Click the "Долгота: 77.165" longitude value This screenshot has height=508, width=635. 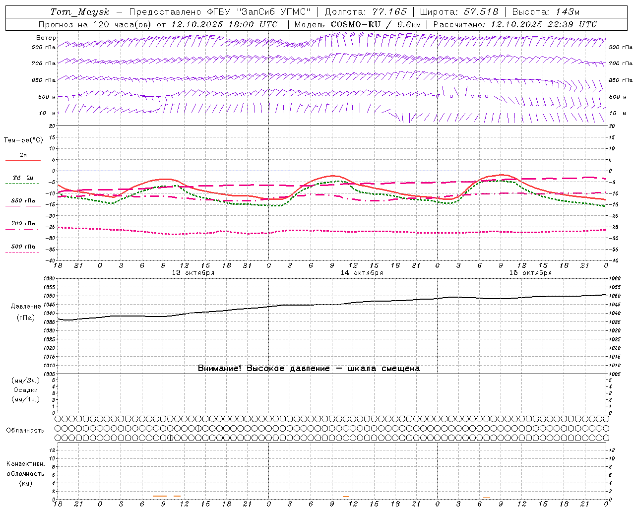366,12
